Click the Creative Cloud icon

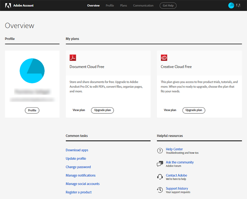[164, 58]
